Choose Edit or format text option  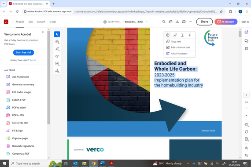click(x=180, y=47)
